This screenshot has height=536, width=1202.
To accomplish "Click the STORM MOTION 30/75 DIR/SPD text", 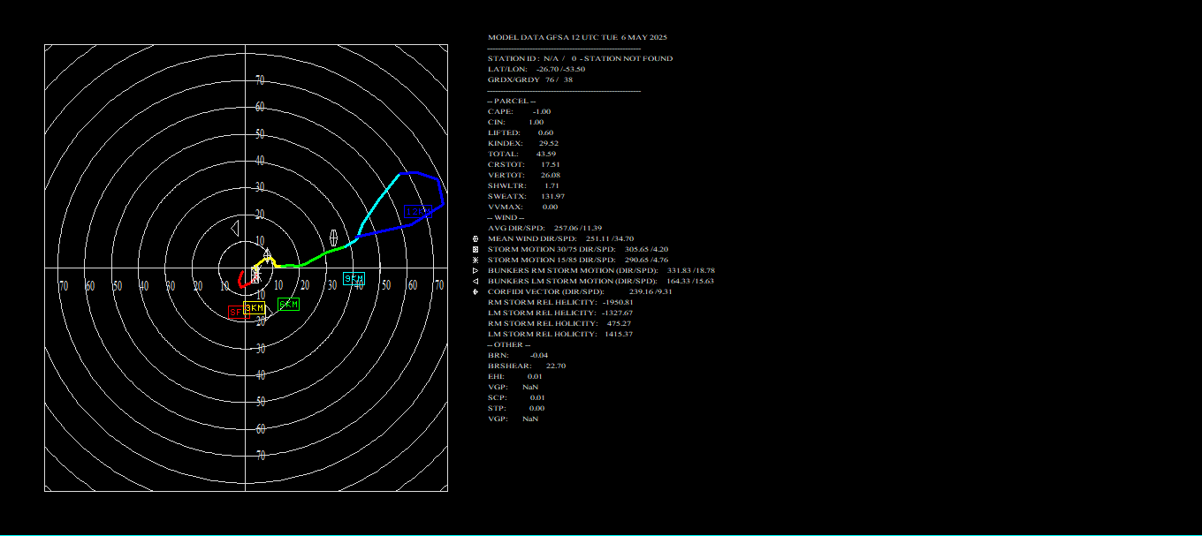I will pos(552,249).
